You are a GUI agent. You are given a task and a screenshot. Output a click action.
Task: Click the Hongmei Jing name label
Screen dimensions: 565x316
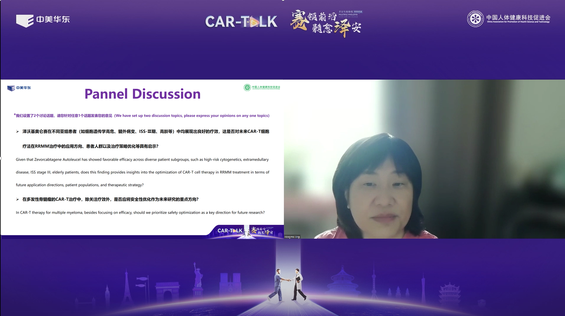tap(292, 237)
